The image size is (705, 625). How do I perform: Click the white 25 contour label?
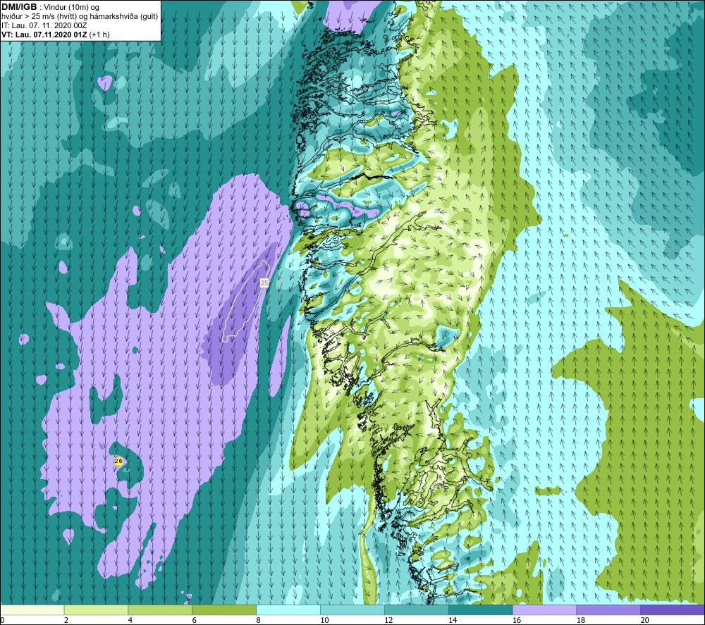[264, 283]
